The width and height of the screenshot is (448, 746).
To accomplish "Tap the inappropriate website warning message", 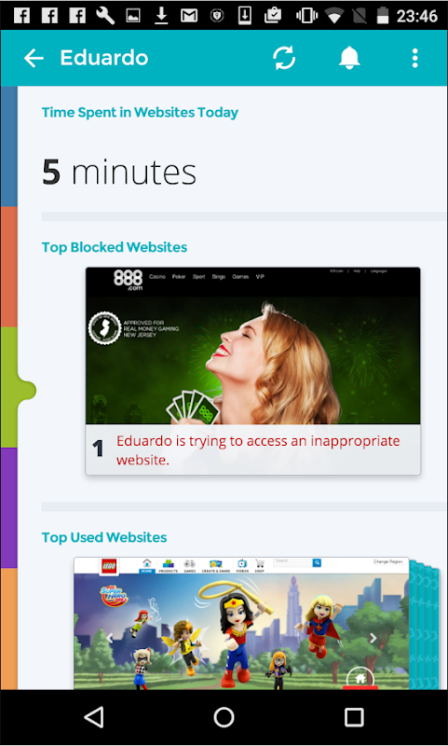I will (258, 450).
